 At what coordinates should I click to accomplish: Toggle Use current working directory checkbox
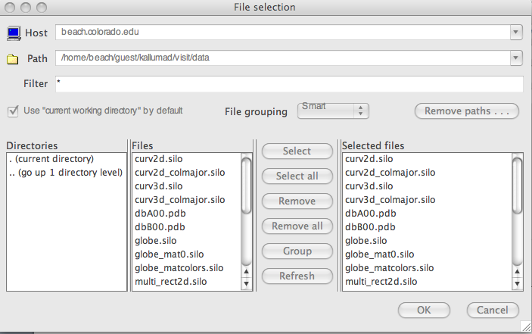(13, 111)
